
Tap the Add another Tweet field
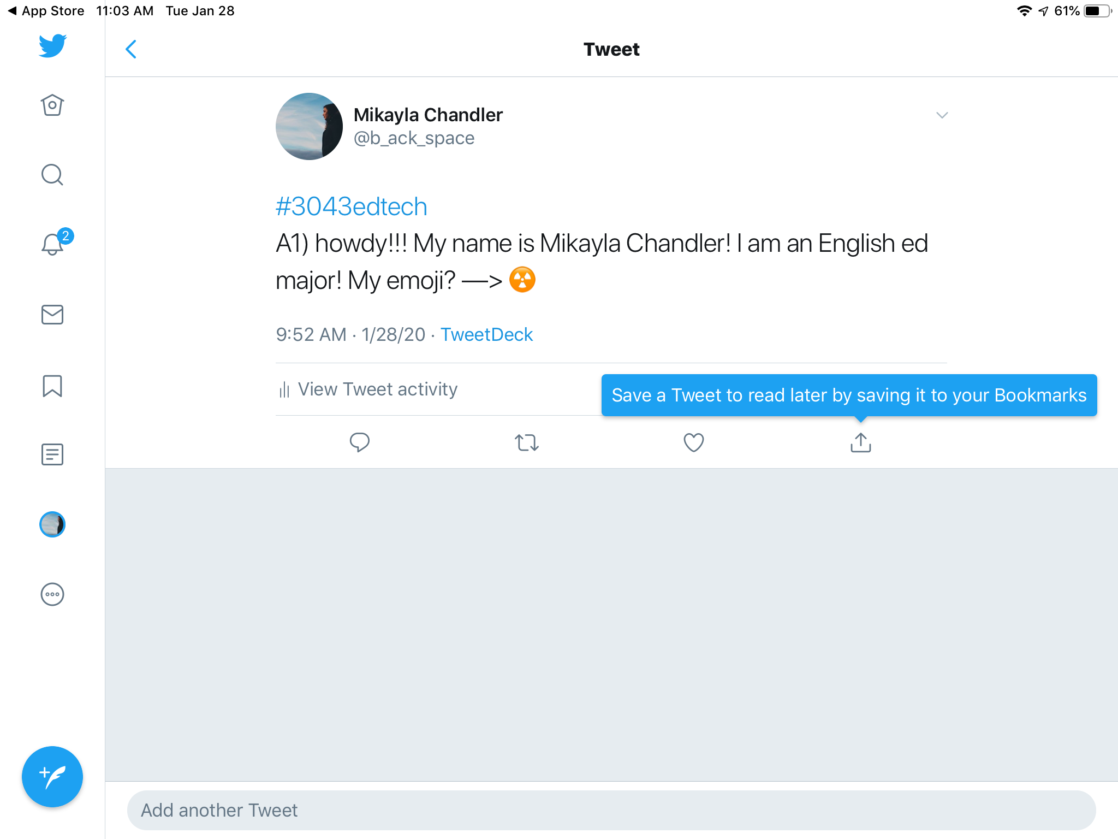coord(611,810)
